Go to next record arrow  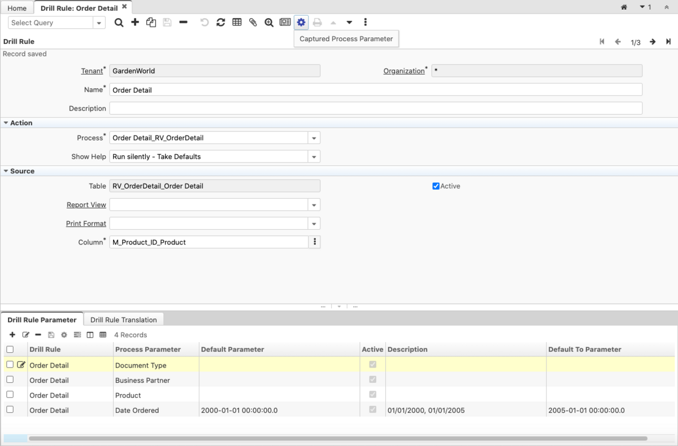653,42
